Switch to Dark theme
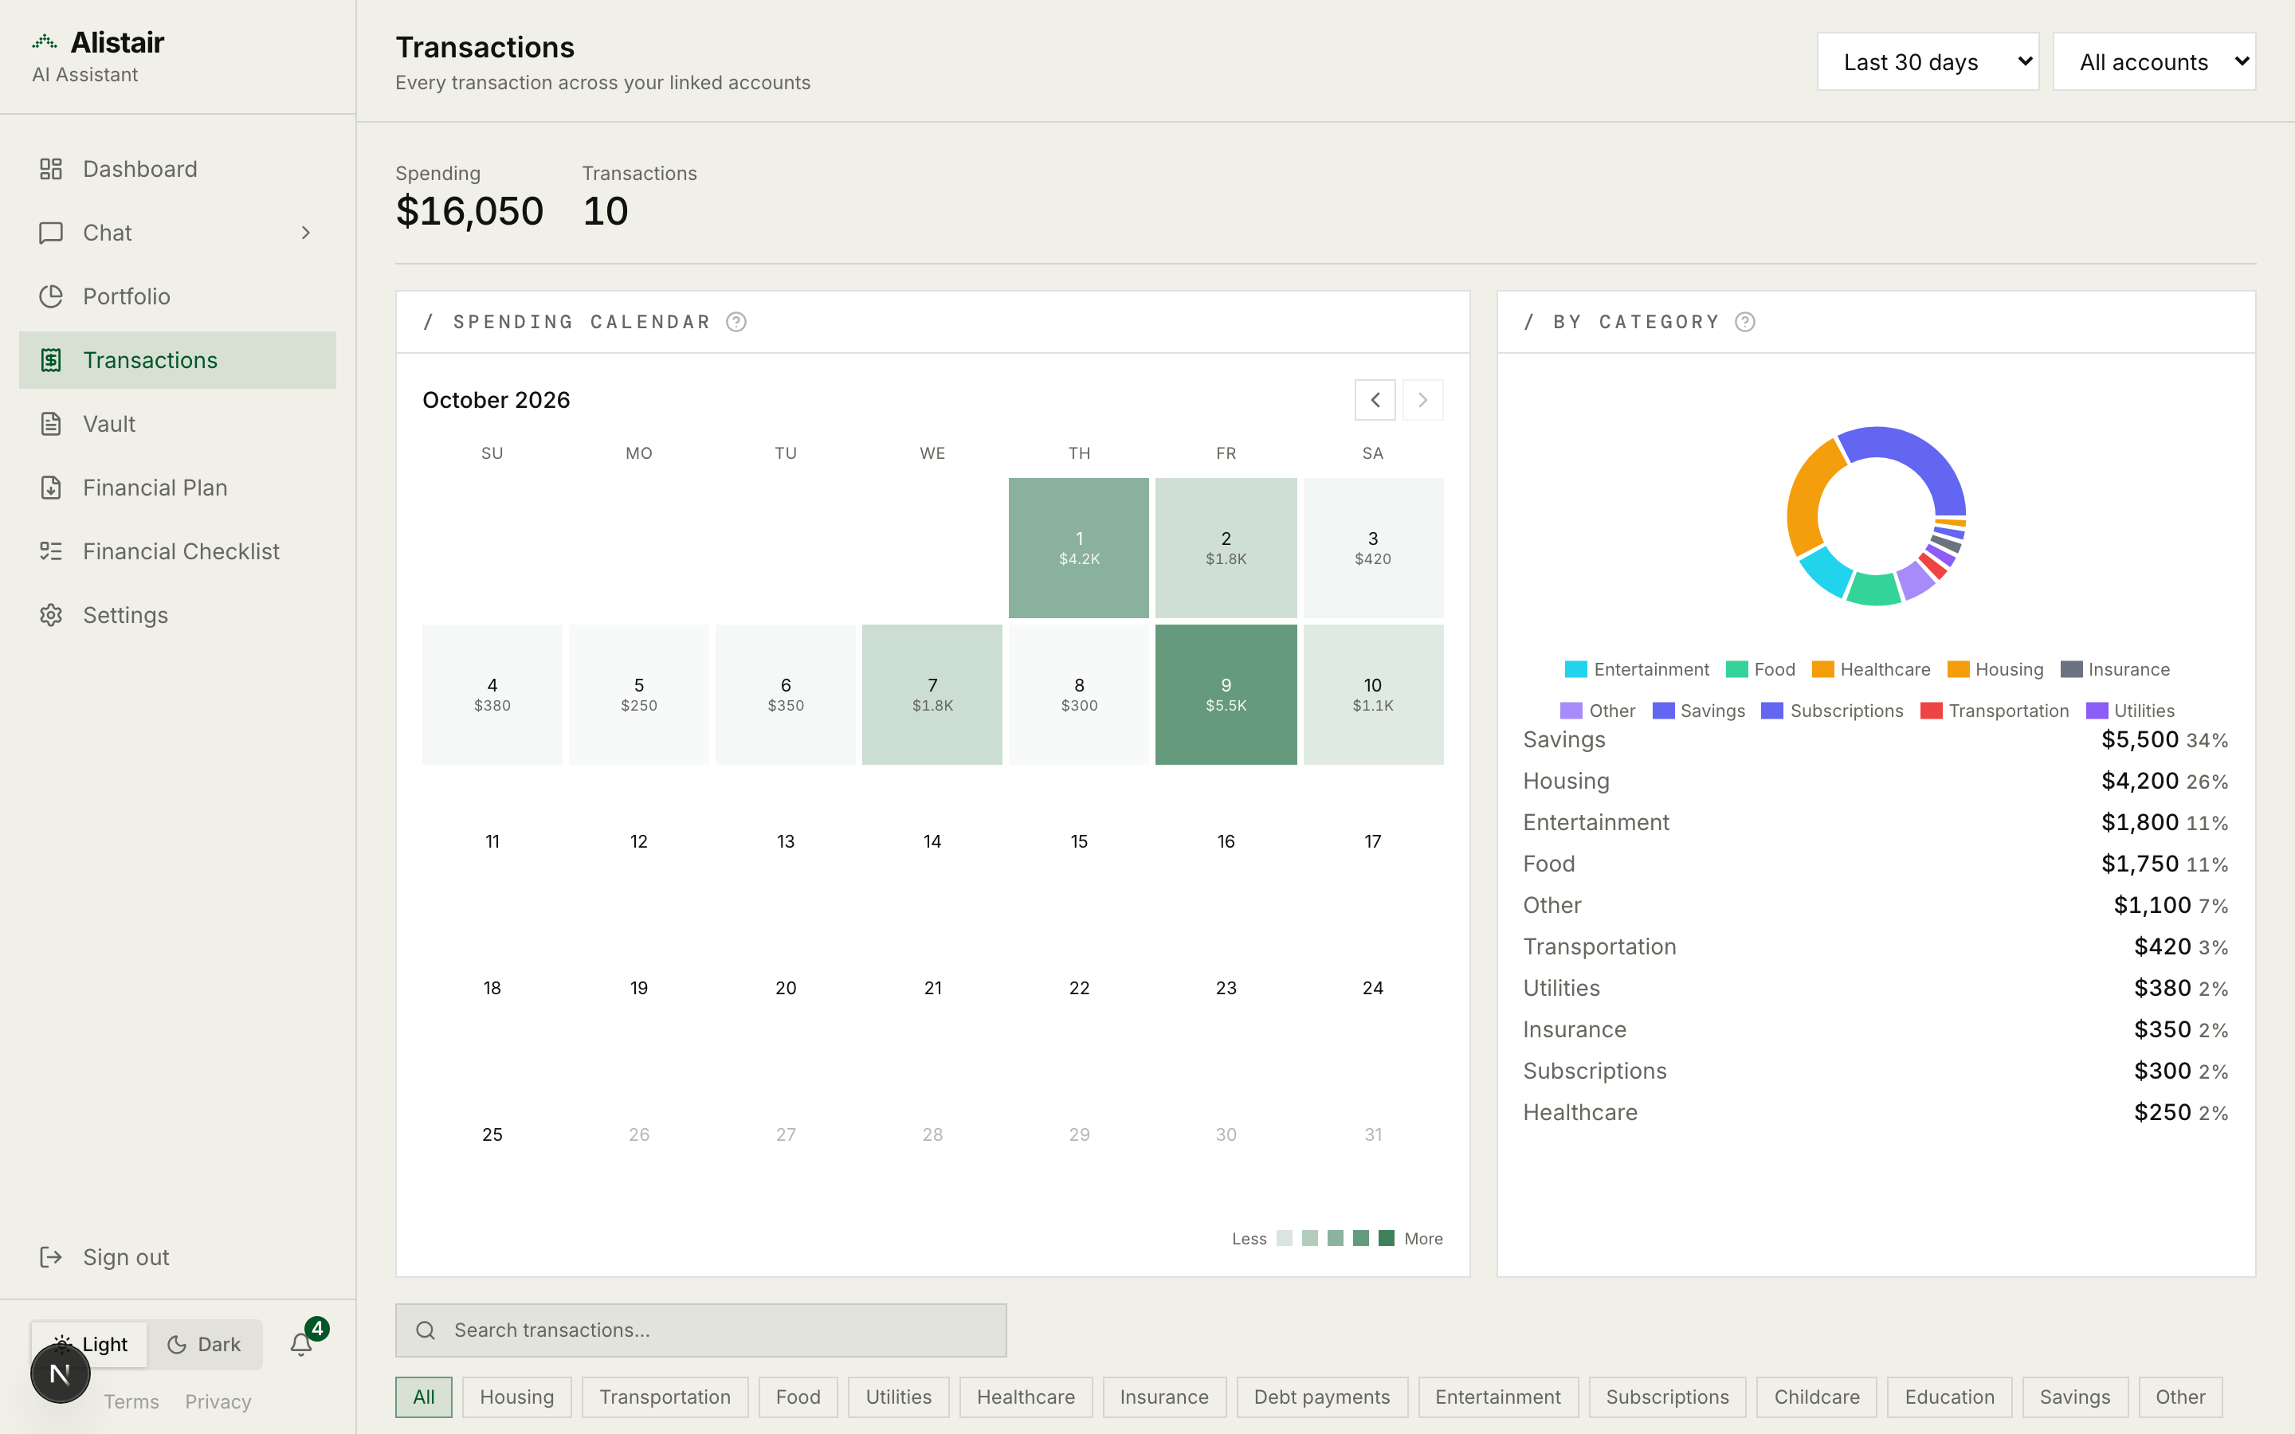 204,1344
